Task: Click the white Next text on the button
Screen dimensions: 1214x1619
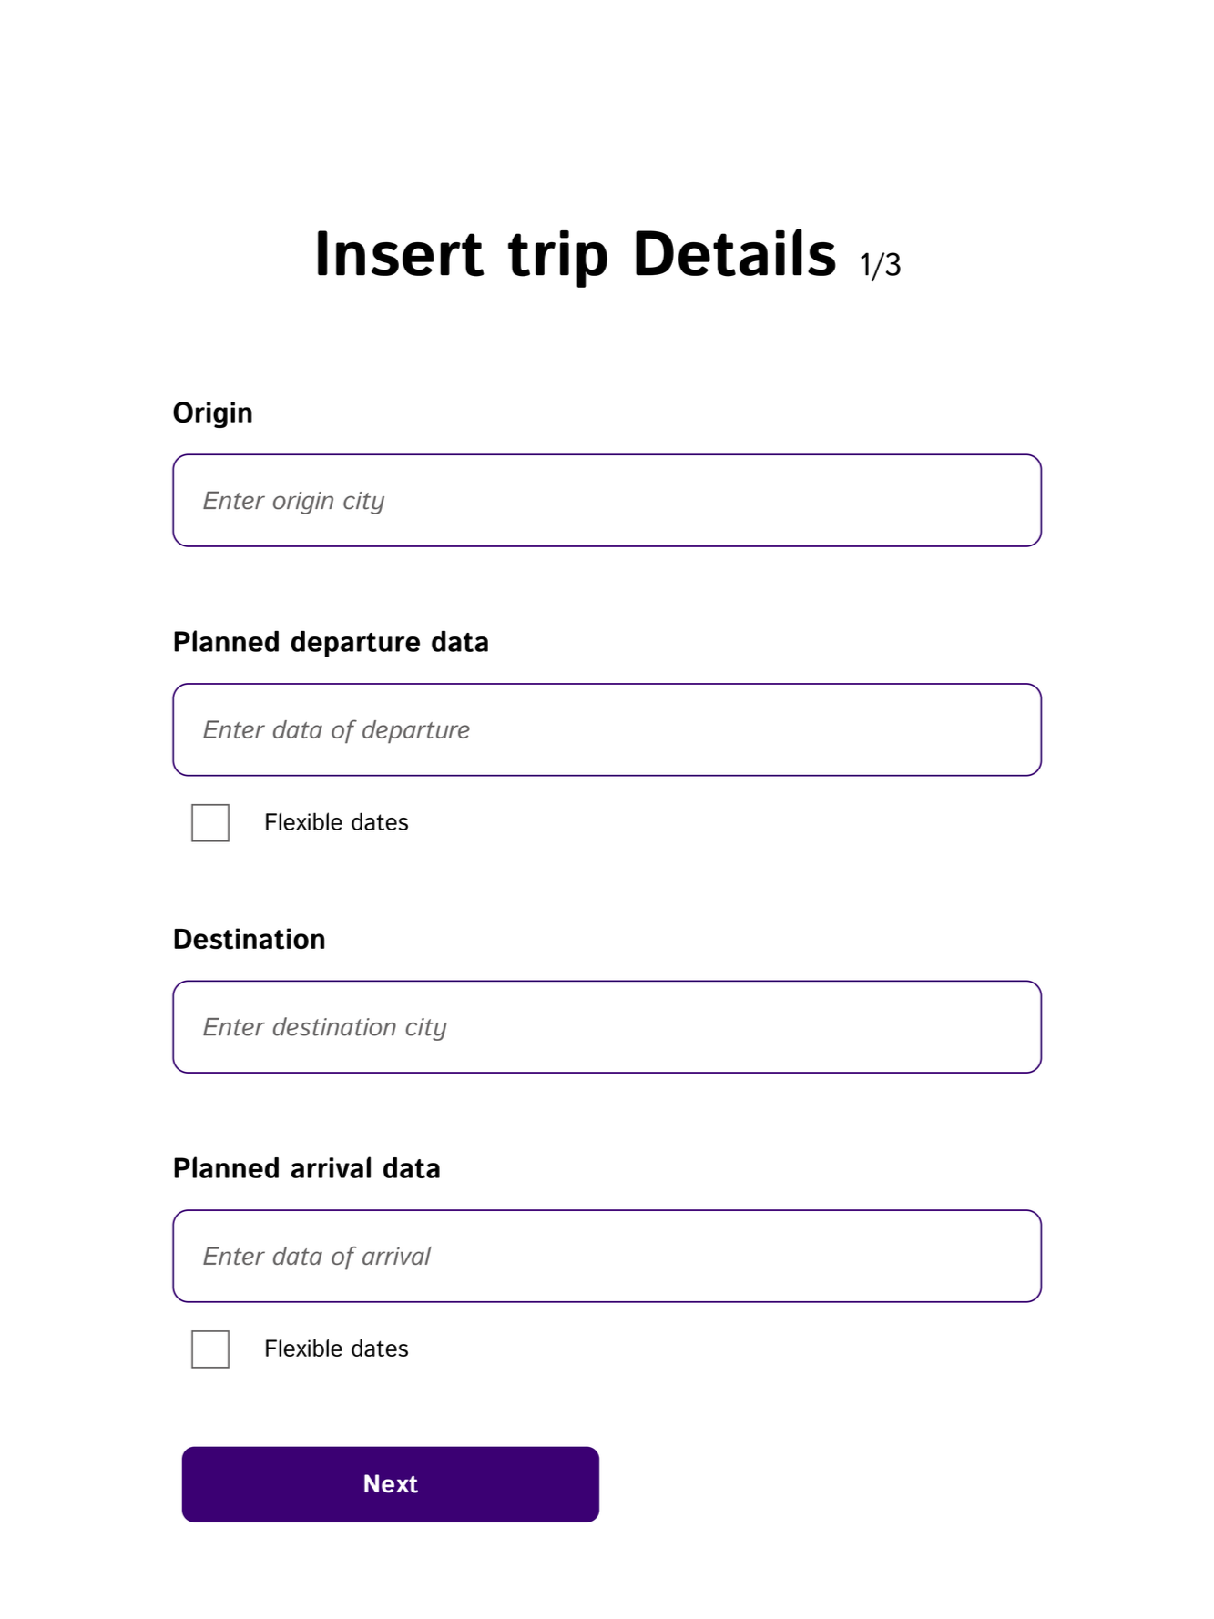Action: (391, 1484)
